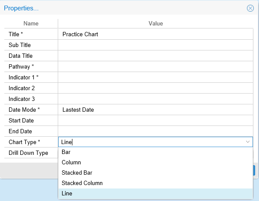The image size is (259, 201).
Task: Select the Indicator 3 value cell
Action: coord(155,99)
